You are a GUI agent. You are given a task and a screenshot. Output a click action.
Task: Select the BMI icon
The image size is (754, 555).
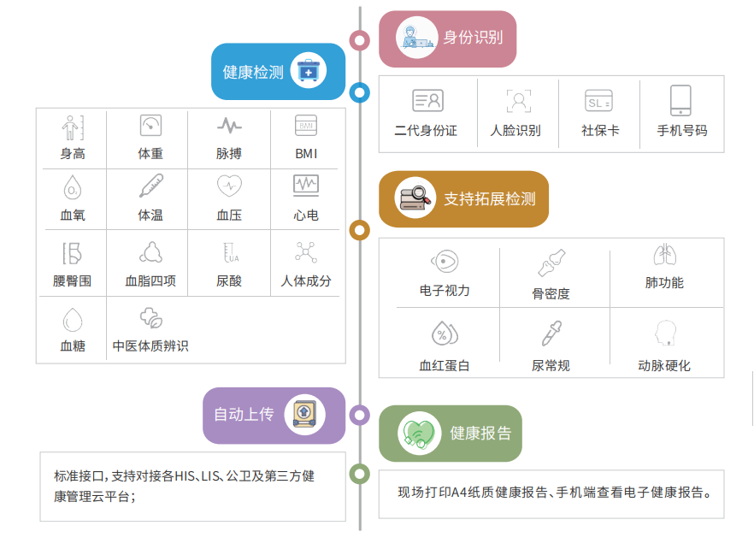click(x=306, y=126)
